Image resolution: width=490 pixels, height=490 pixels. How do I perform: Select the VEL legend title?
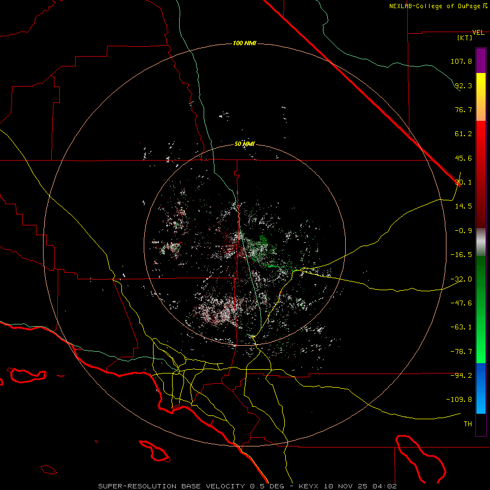[x=478, y=33]
